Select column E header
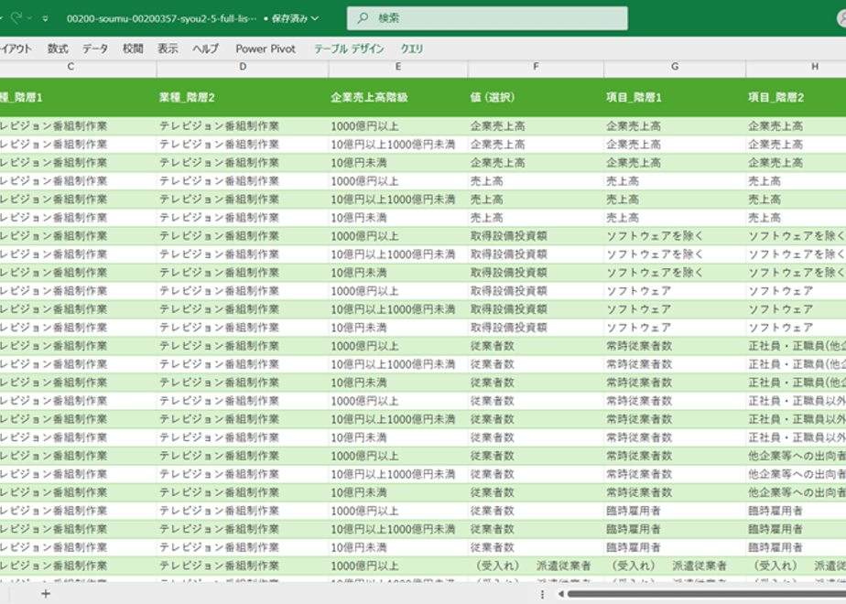Viewport: 846px width, 604px height. pos(398,67)
